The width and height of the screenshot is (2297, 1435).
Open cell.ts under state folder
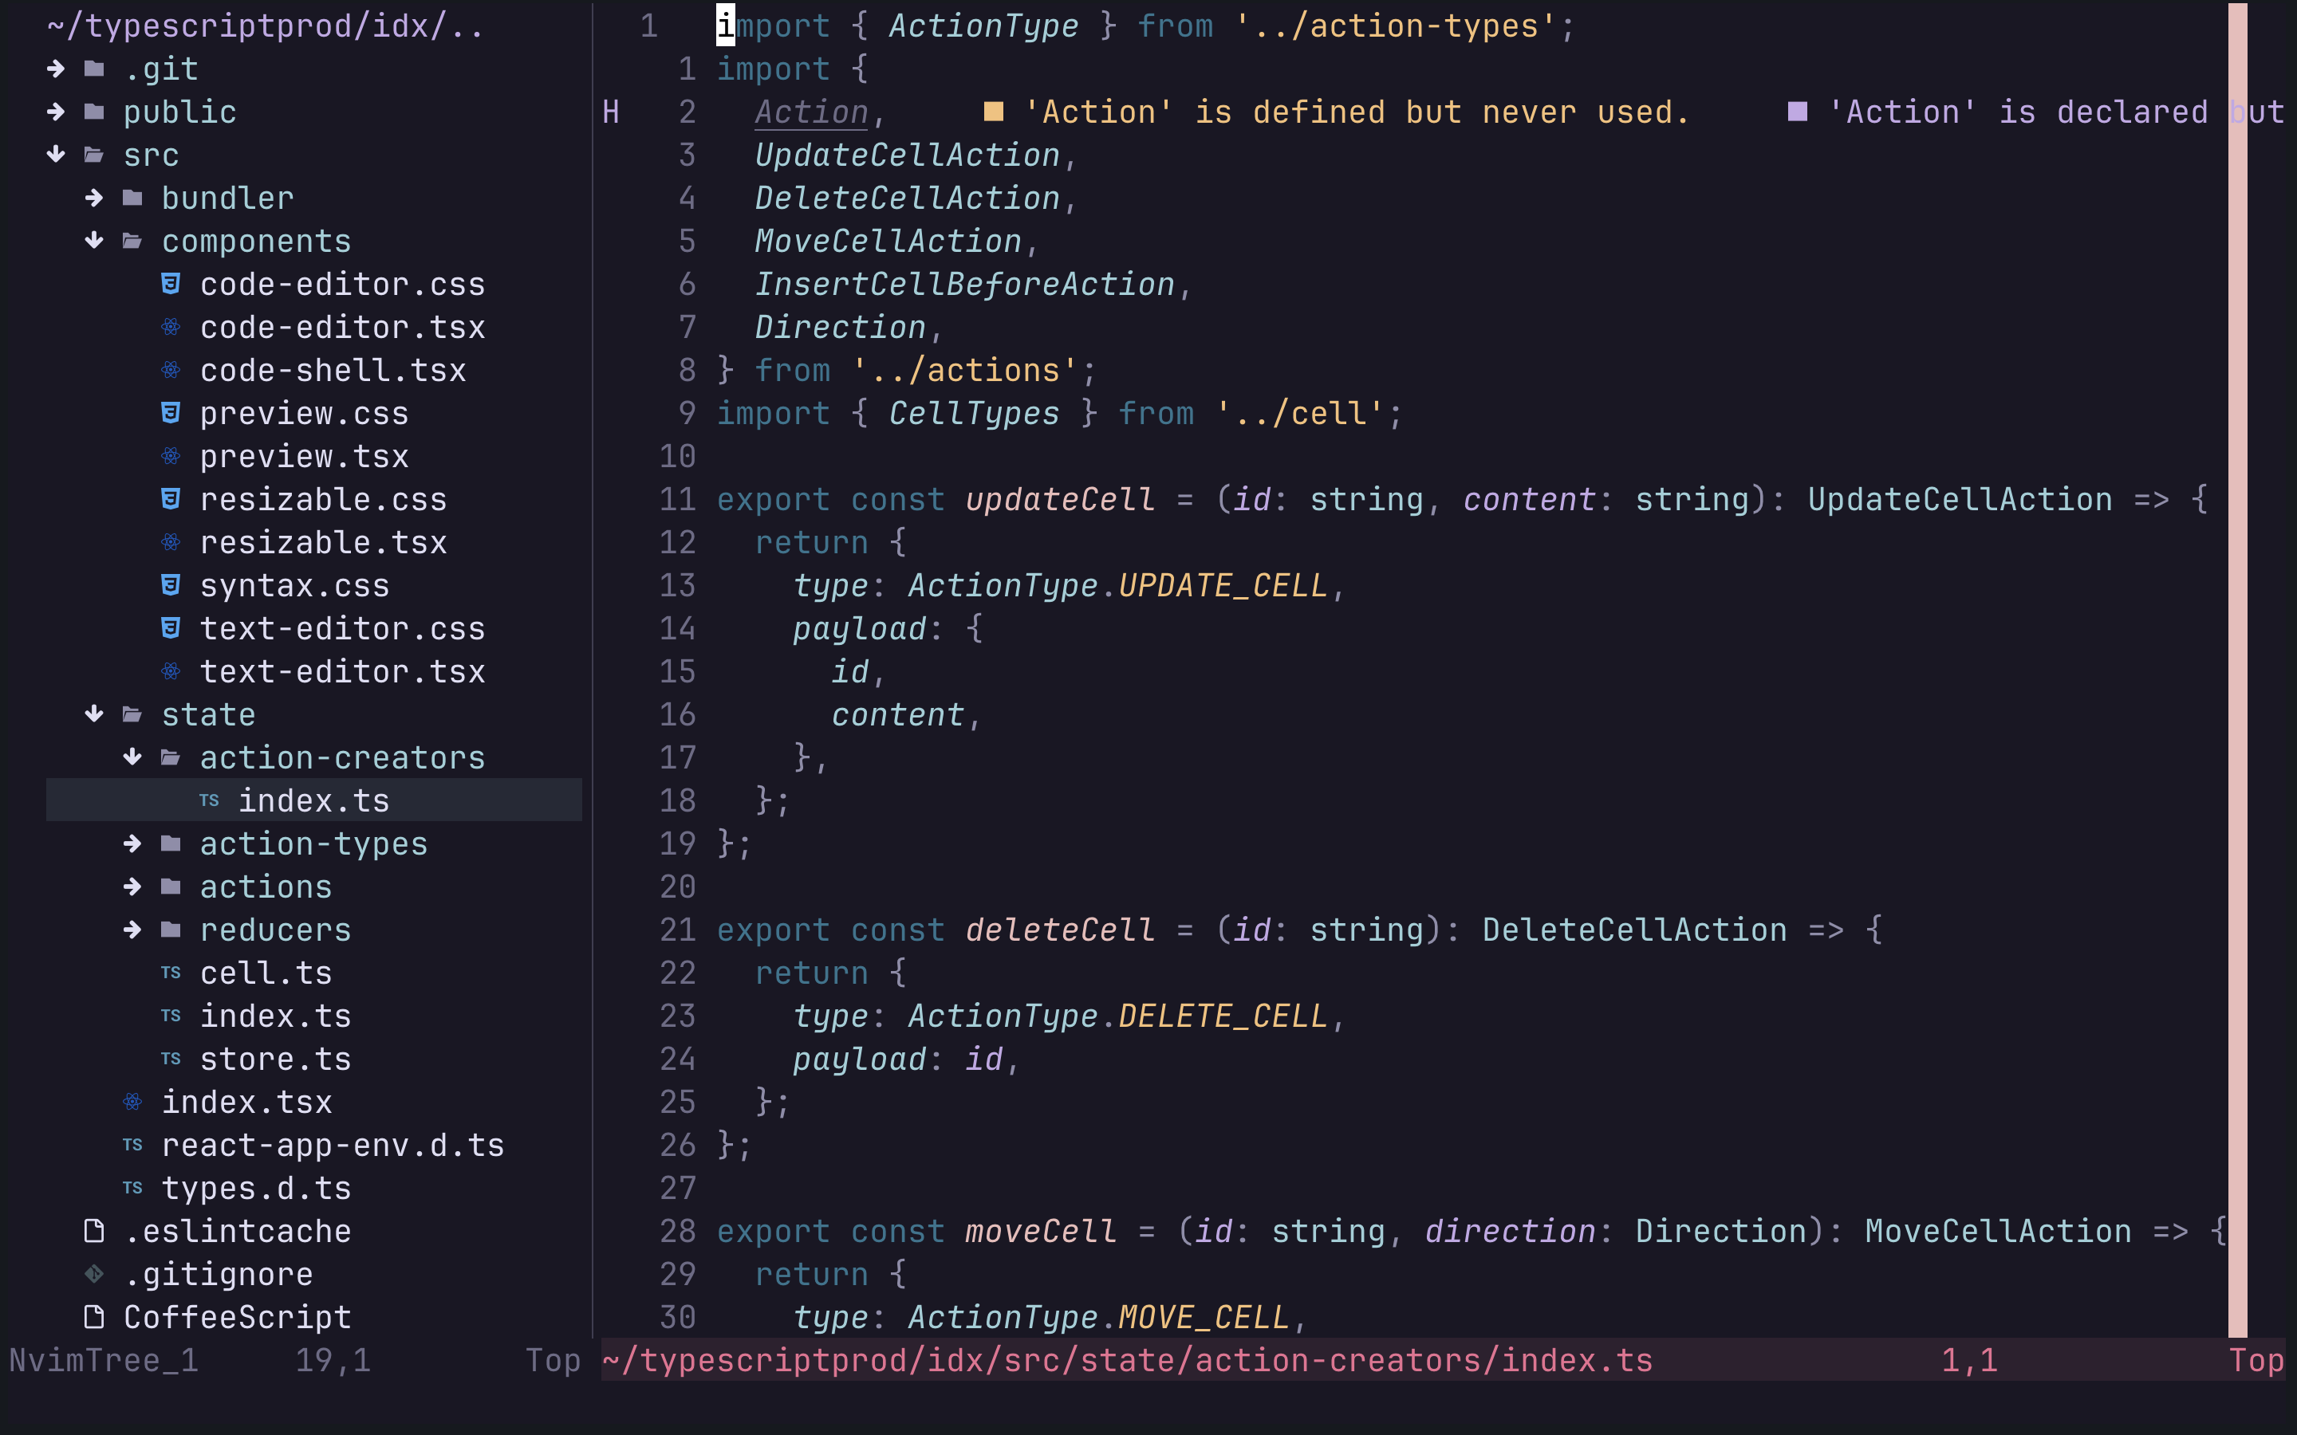pyautogui.click(x=266, y=973)
